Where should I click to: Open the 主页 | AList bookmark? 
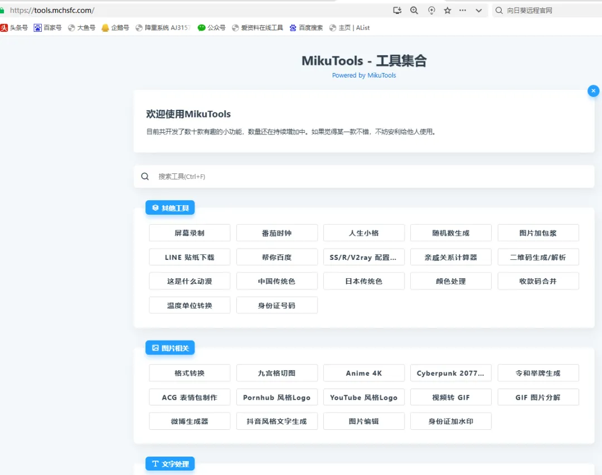tap(349, 28)
